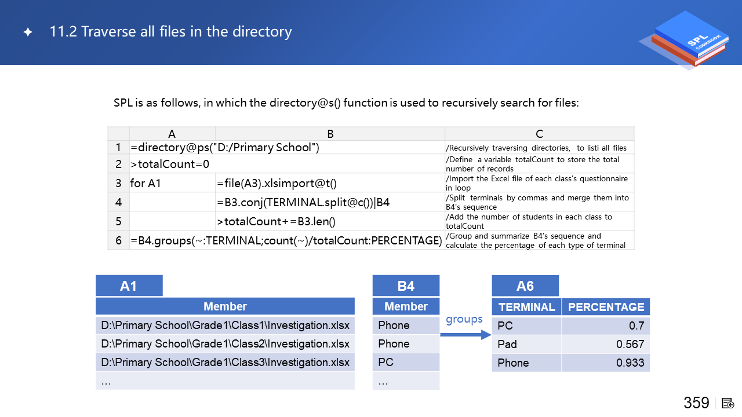The width and height of the screenshot is (742, 417).
Task: Click the TERMINAL column header
Action: [526, 307]
